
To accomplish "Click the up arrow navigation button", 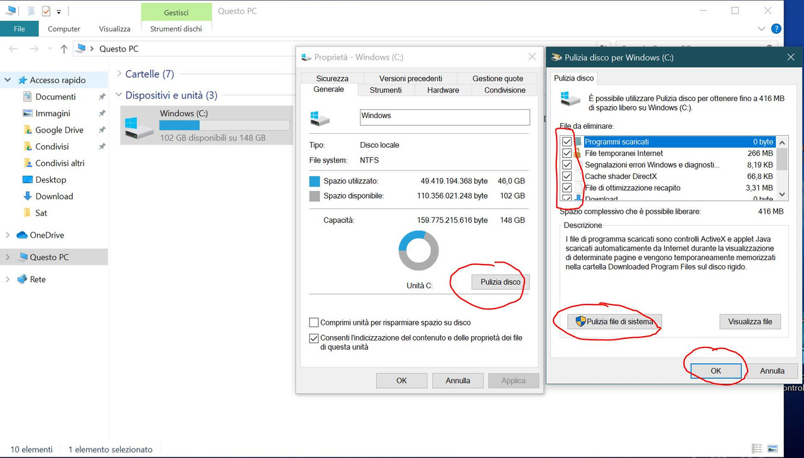I will pyautogui.click(x=63, y=49).
